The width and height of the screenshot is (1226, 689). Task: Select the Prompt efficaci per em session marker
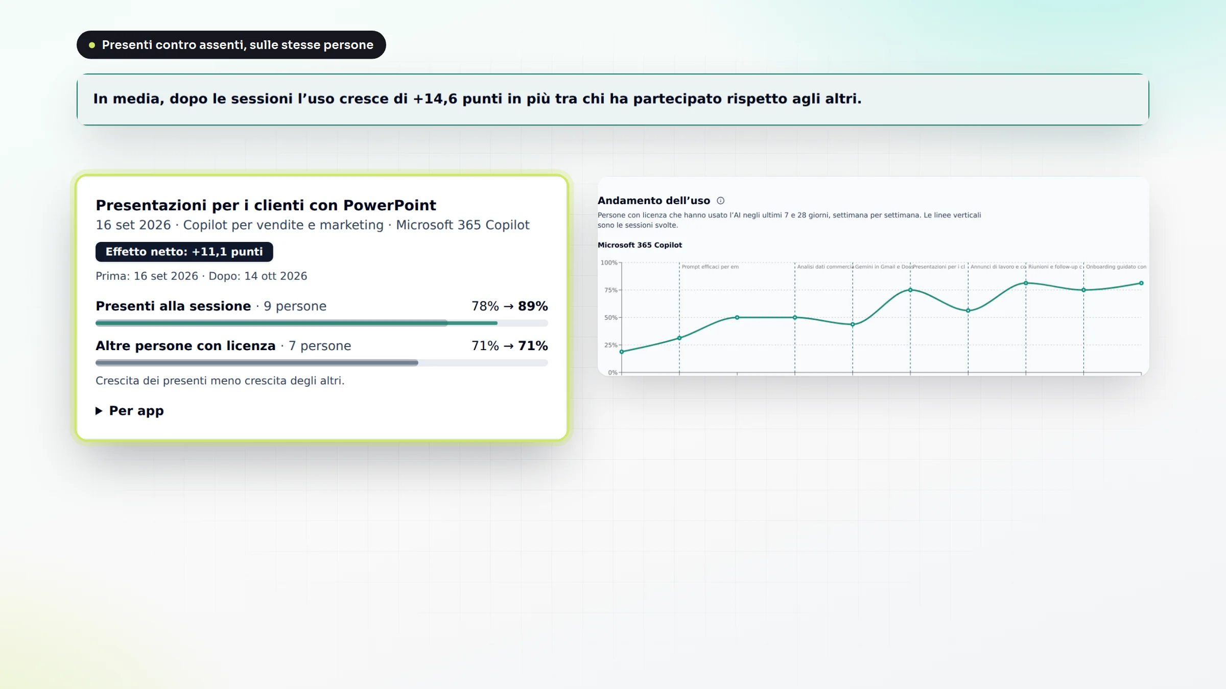click(x=710, y=267)
